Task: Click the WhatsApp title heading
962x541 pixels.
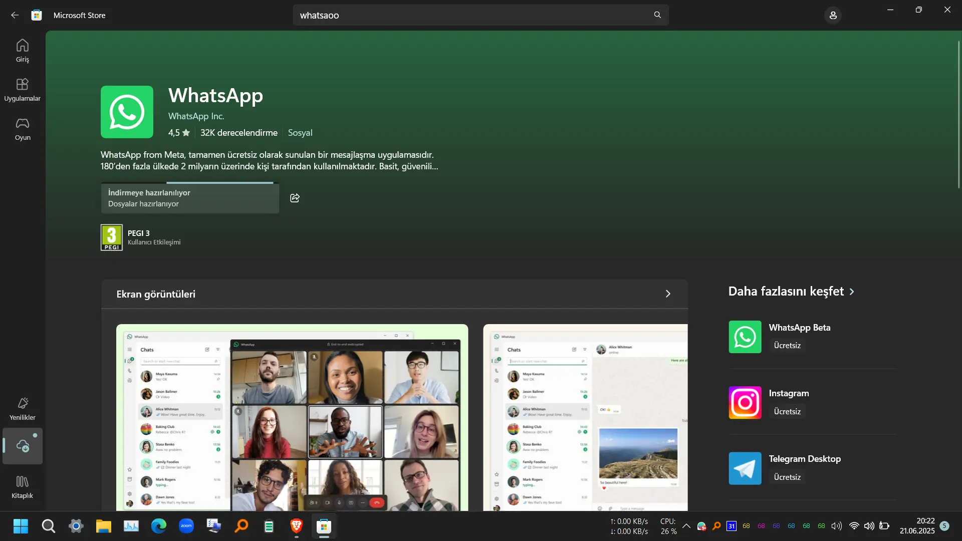Action: (x=215, y=95)
